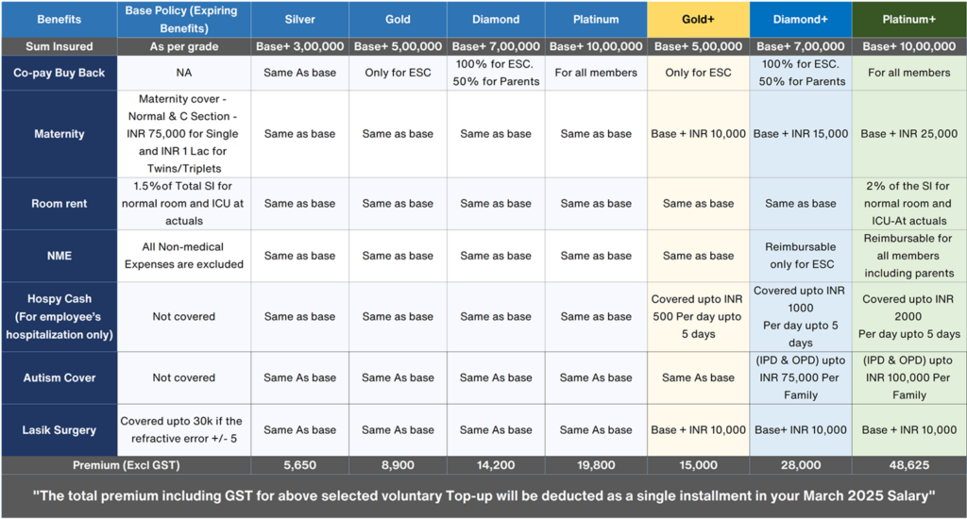Screen dimensions: 967x519
Task: Click Platinum+ maternity Base + INR 25,000
Action: coord(909,134)
